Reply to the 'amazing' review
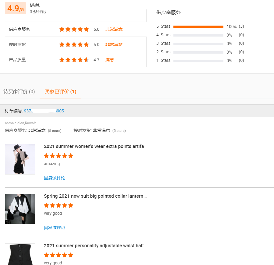The height and width of the screenshot is (265, 274). pyautogui.click(x=55, y=178)
